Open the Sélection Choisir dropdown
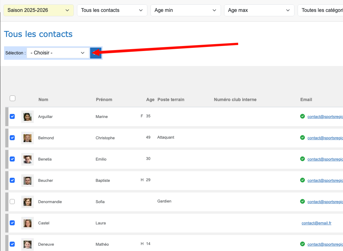The width and height of the screenshot is (343, 251). (58, 53)
